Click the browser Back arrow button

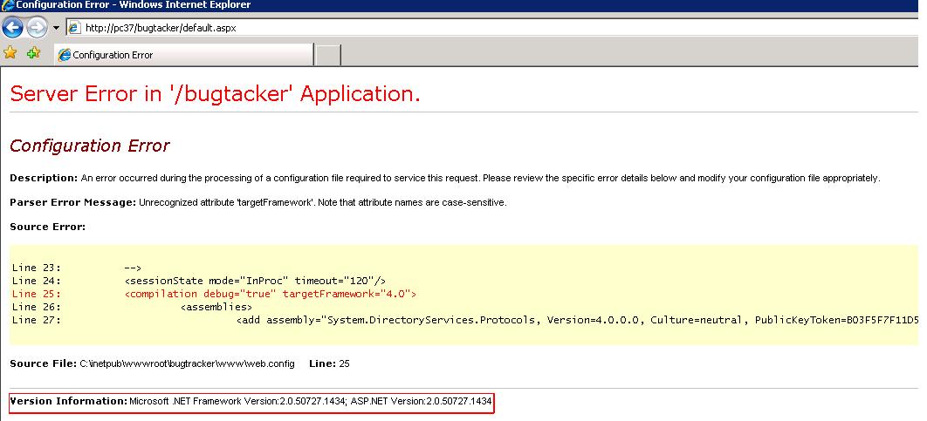(12, 27)
